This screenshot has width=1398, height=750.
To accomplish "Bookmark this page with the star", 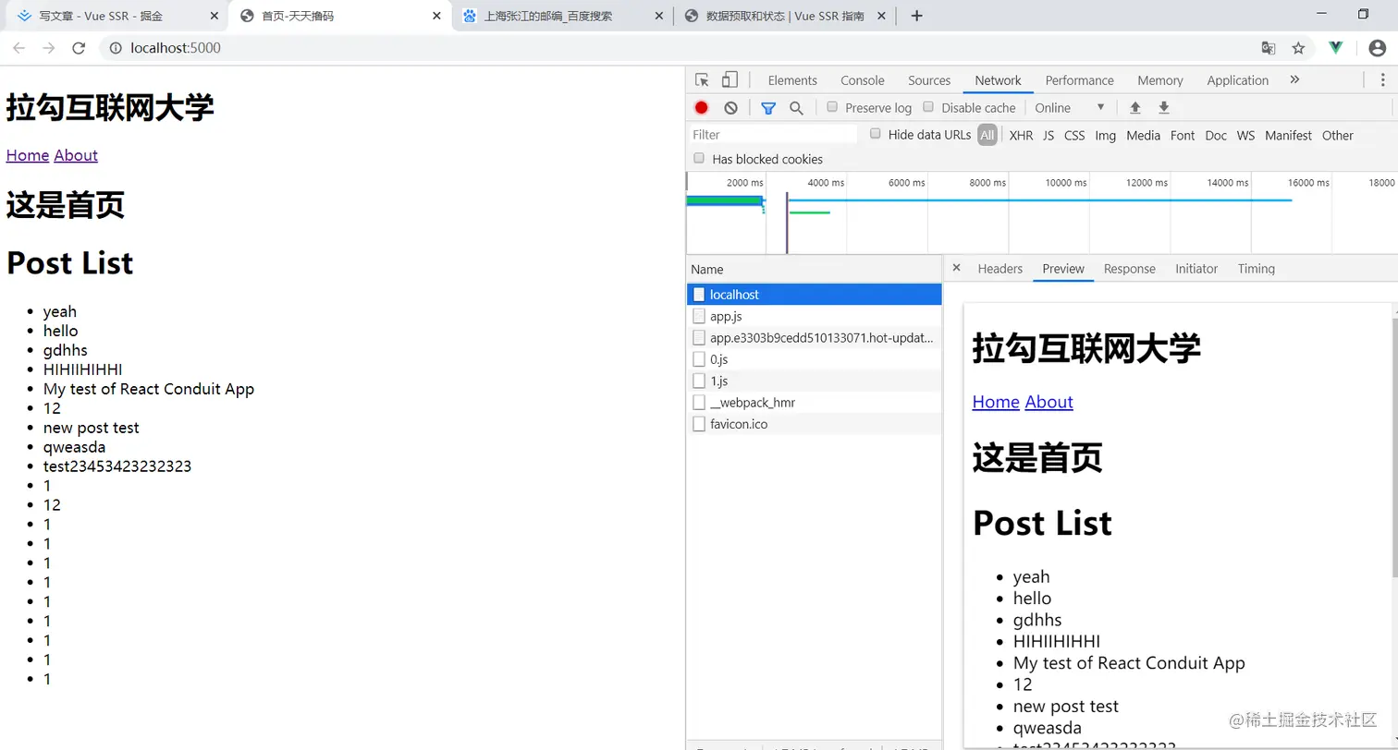I will pyautogui.click(x=1298, y=48).
